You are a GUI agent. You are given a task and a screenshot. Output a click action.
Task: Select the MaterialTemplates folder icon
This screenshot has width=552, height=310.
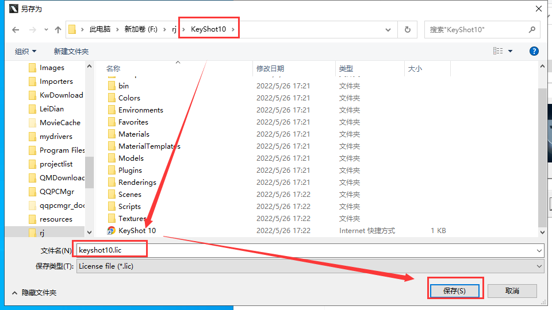point(112,146)
